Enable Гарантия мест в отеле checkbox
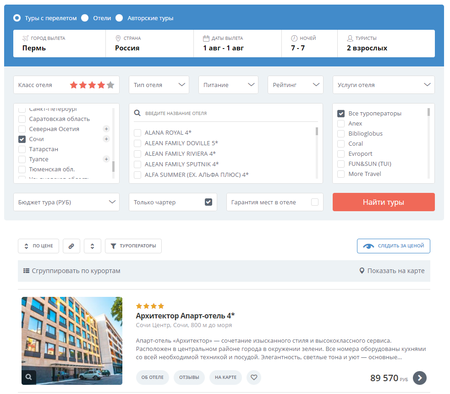The height and width of the screenshot is (394, 450). tap(314, 202)
